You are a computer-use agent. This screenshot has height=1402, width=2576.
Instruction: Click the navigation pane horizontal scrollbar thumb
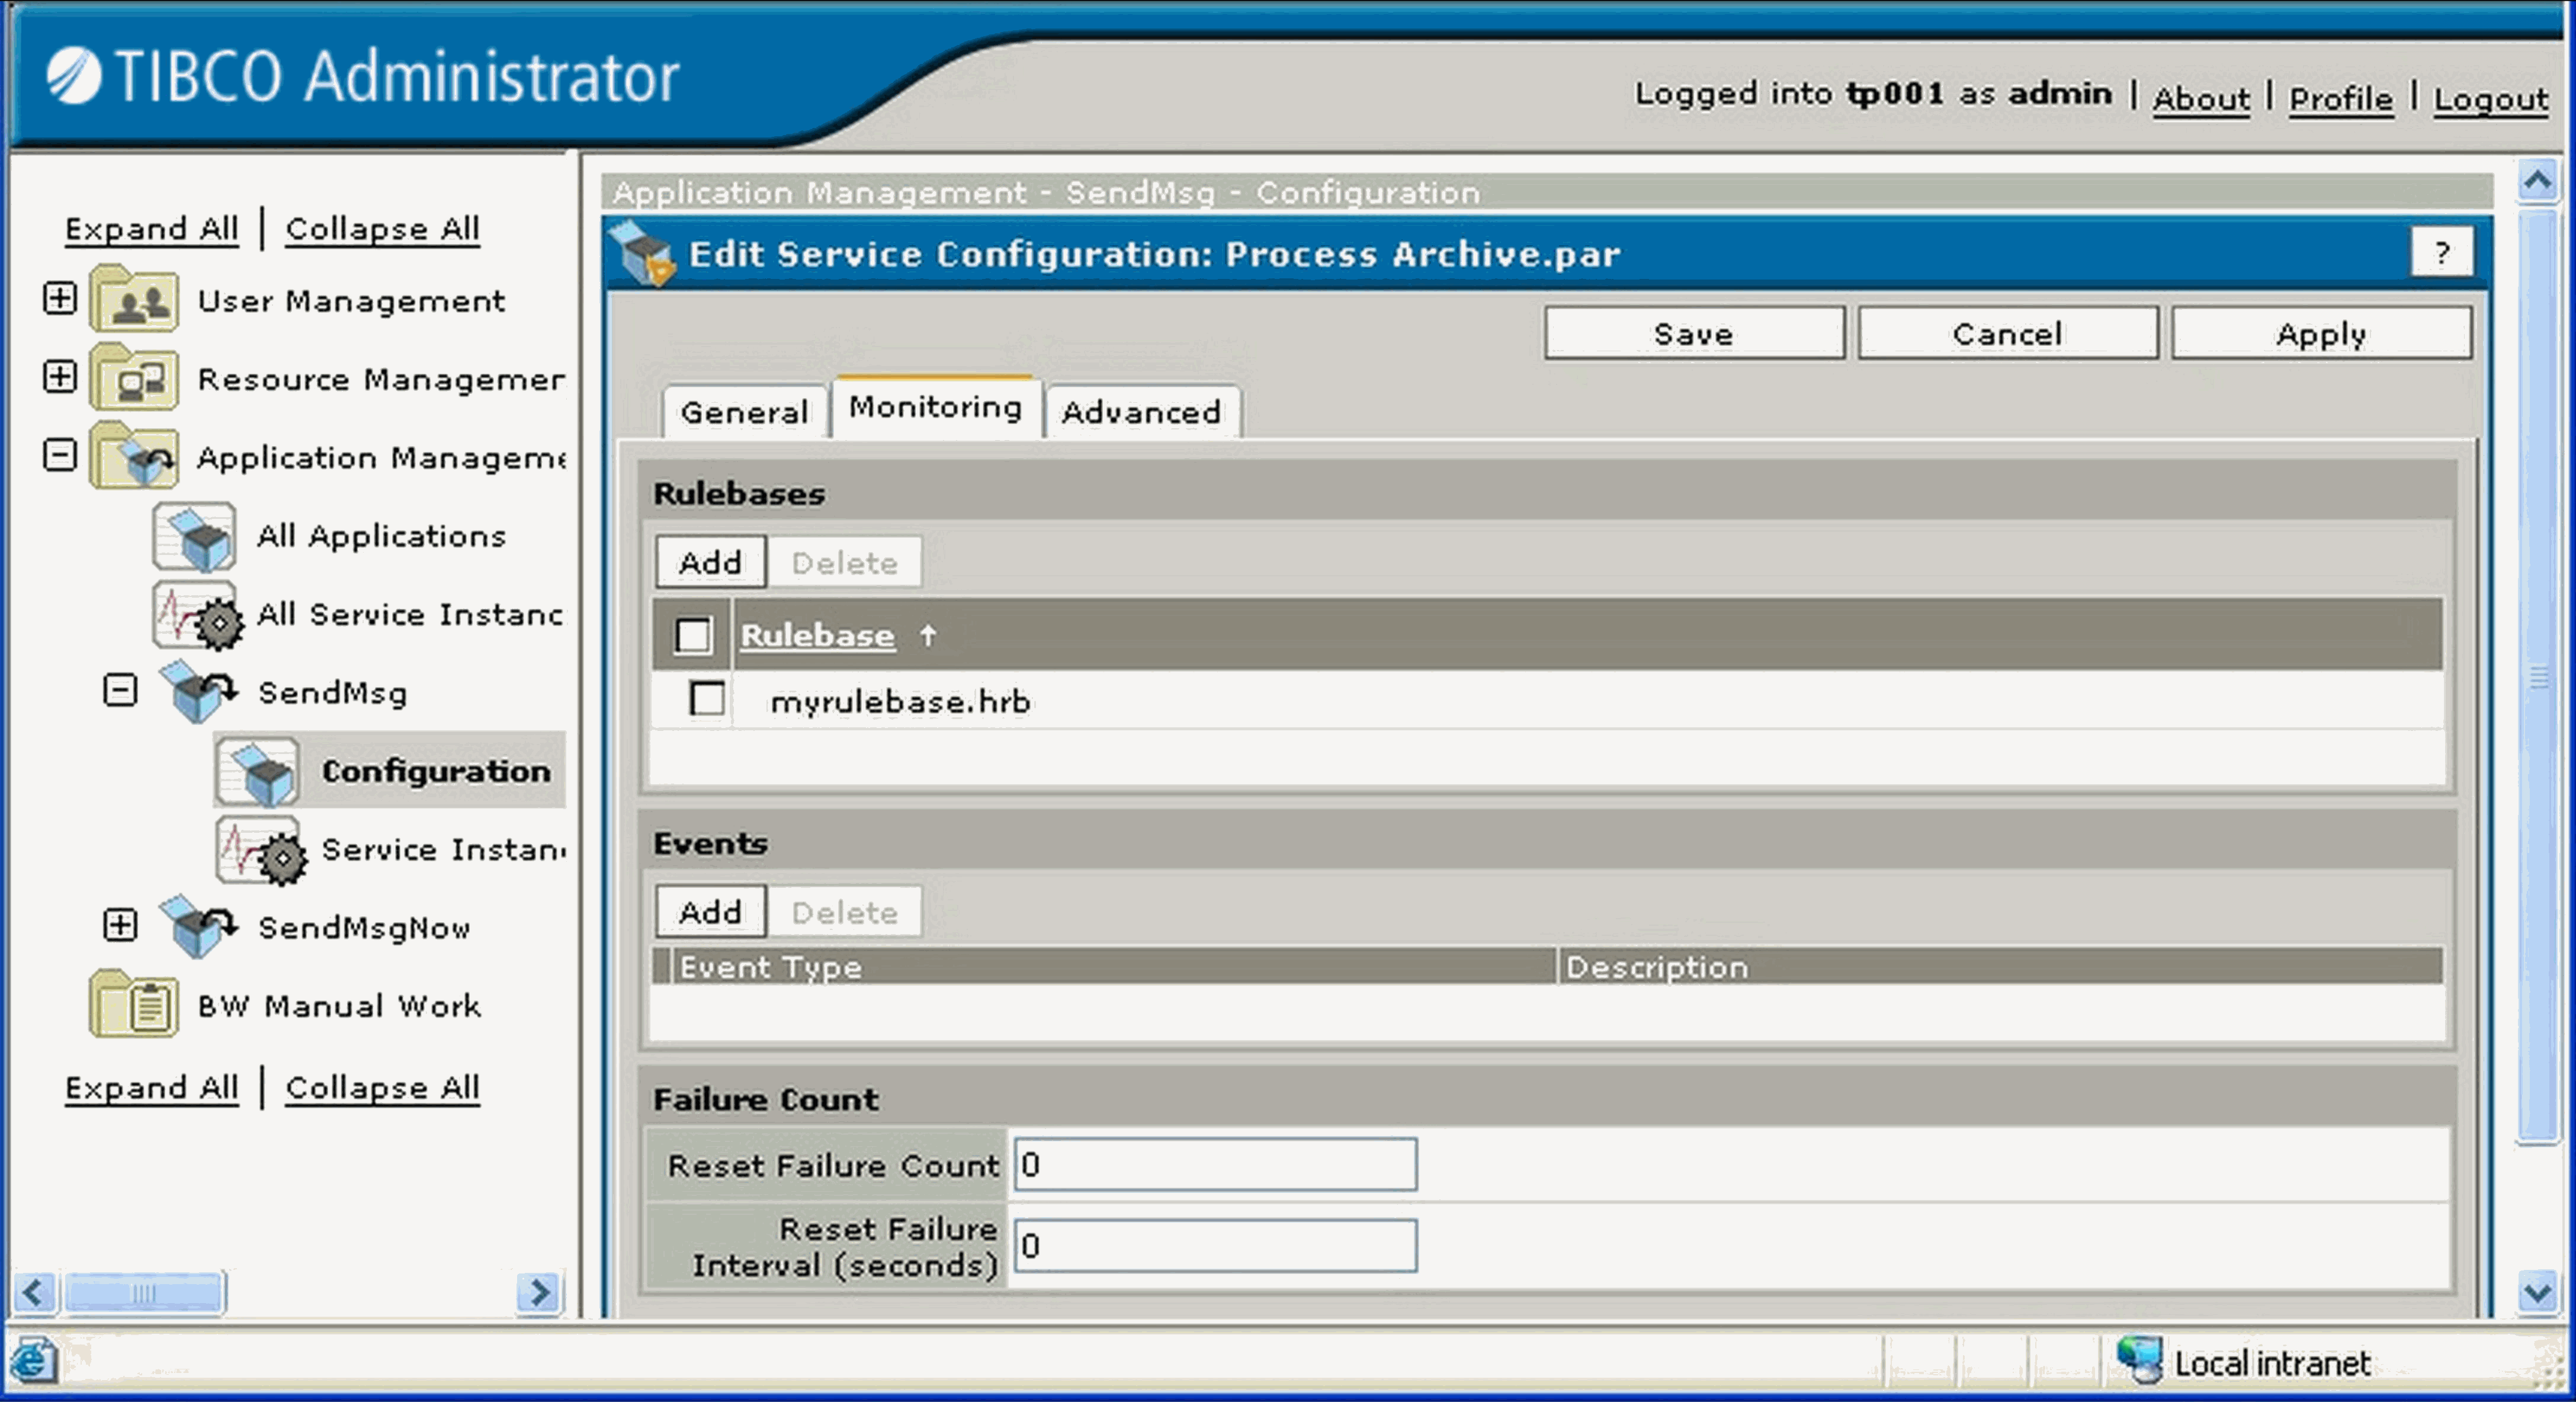144,1293
